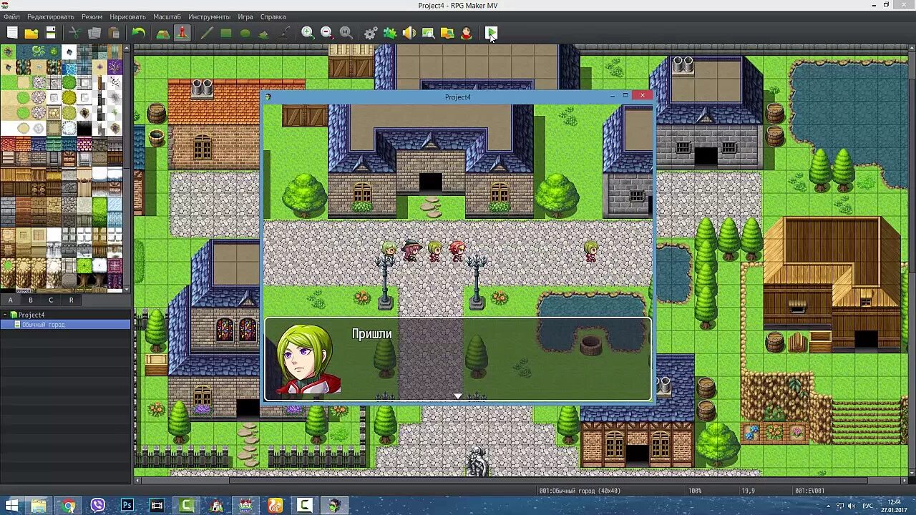Open a project via the folder icon
The height and width of the screenshot is (515, 916).
click(x=31, y=32)
